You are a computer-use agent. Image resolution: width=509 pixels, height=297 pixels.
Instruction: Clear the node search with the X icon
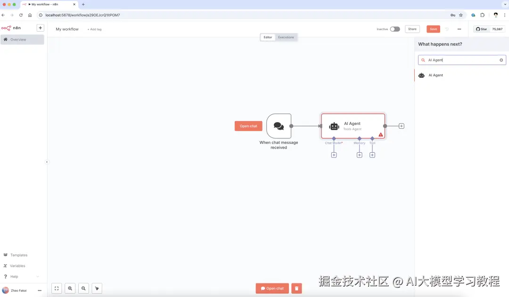(501, 60)
